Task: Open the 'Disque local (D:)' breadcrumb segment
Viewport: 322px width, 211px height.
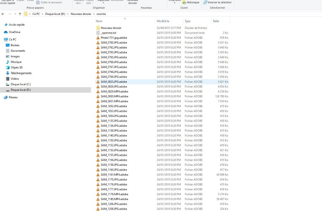Action: pyautogui.click(x=55, y=14)
